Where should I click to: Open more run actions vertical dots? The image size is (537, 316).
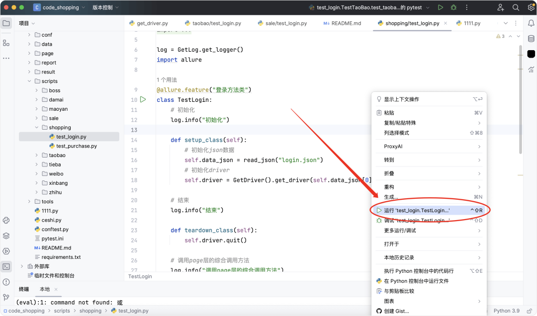(466, 7)
